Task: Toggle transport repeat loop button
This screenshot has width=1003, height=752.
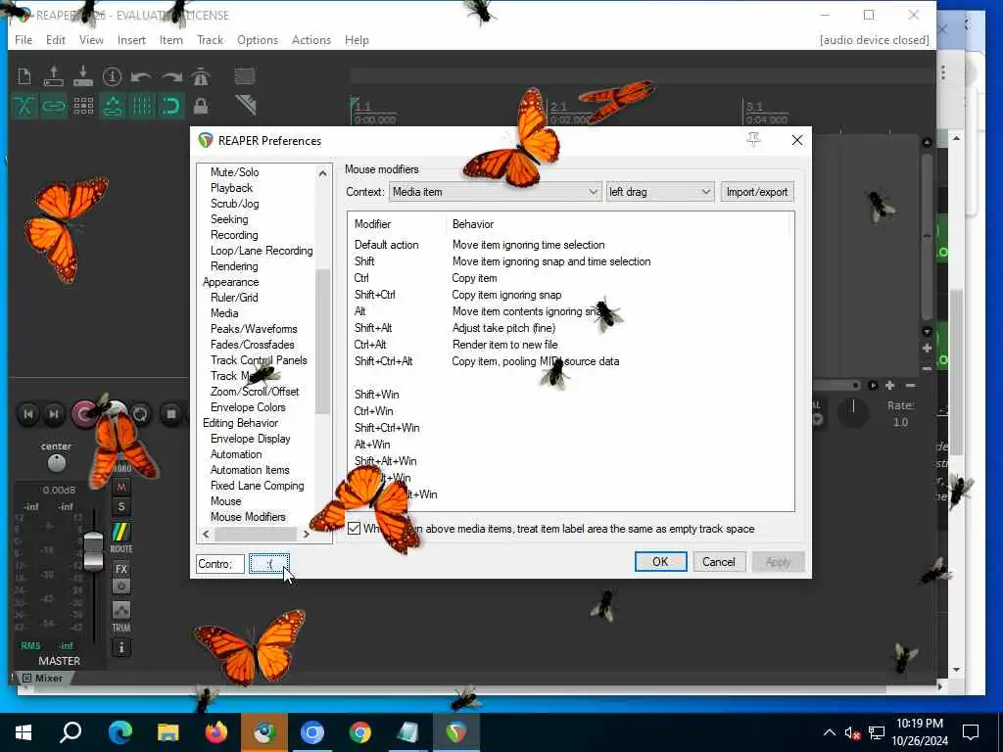Action: 140,414
